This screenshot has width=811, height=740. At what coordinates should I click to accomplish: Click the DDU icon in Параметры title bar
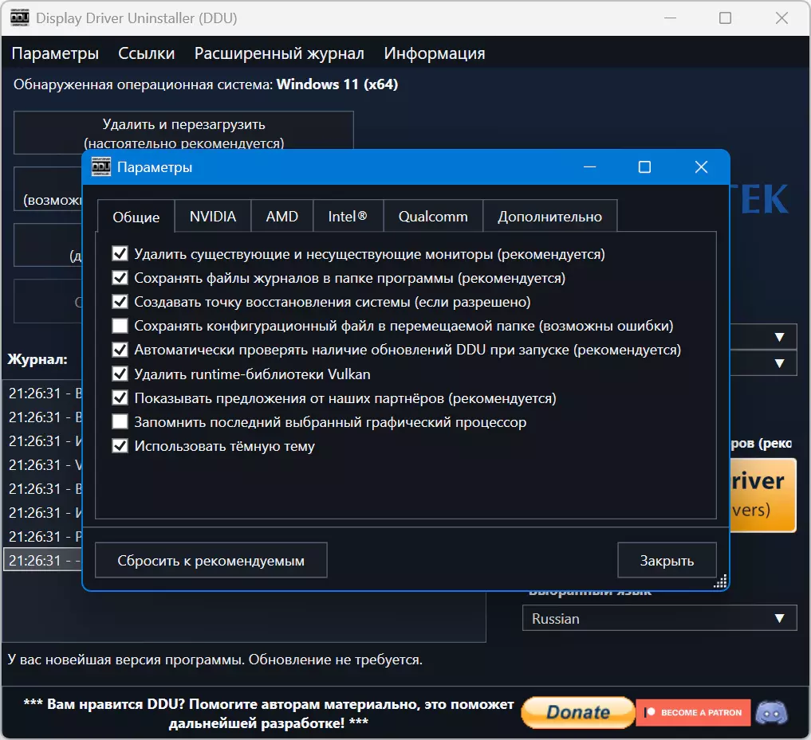tap(100, 167)
